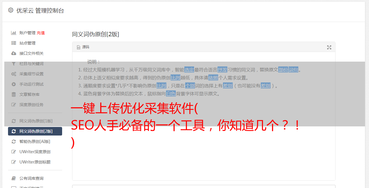Click the edit icon beside 深度原创任务

(13, 105)
